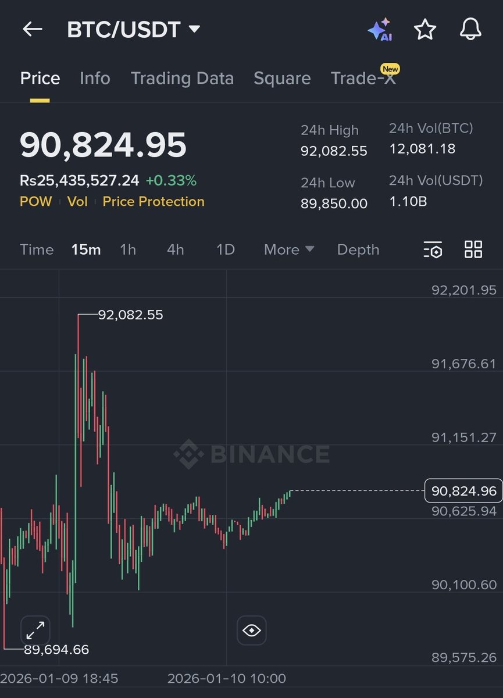Screen dimensions: 503x698
Task: Tap the 92,201.95 price axis label
Action: click(464, 290)
